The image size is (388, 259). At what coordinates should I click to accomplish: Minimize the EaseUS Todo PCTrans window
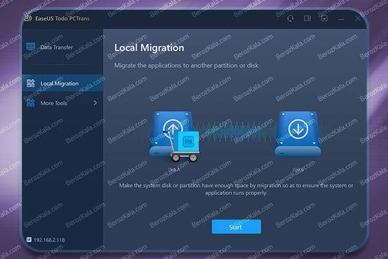341,19
